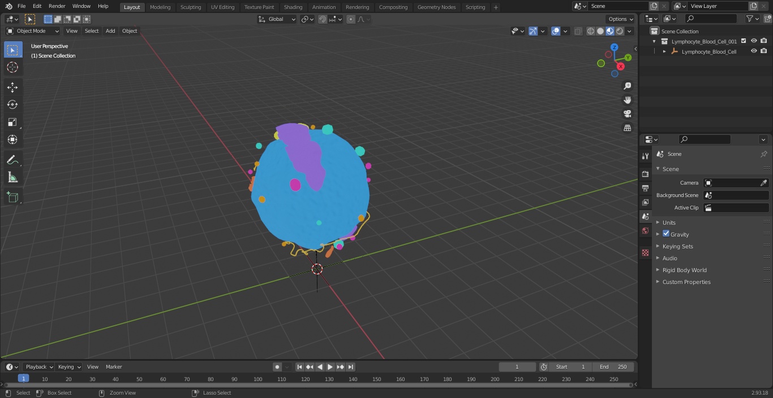The width and height of the screenshot is (773, 398).
Task: Select the Add Cube tool
Action: tap(12, 197)
